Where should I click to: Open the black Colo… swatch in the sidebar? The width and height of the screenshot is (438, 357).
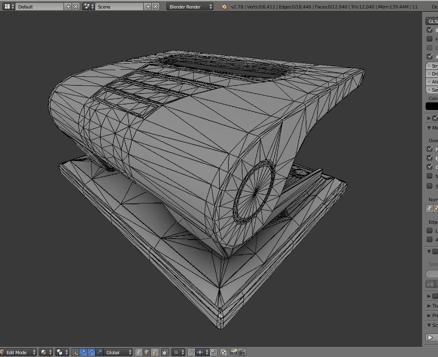pyautogui.click(x=432, y=106)
